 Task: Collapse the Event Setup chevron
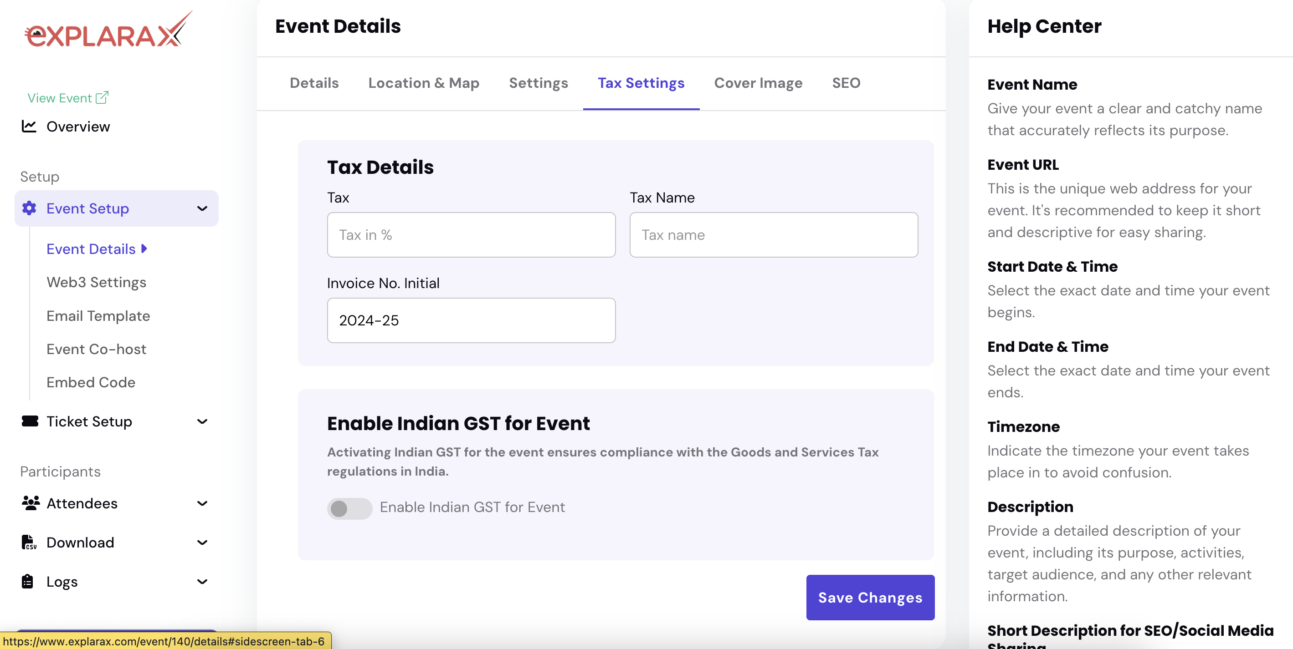[202, 208]
